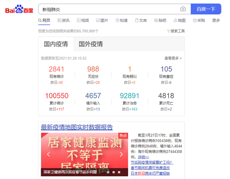230x179 pixels.
Task: Open the 采购 purchasing tab
Action: [199, 20]
